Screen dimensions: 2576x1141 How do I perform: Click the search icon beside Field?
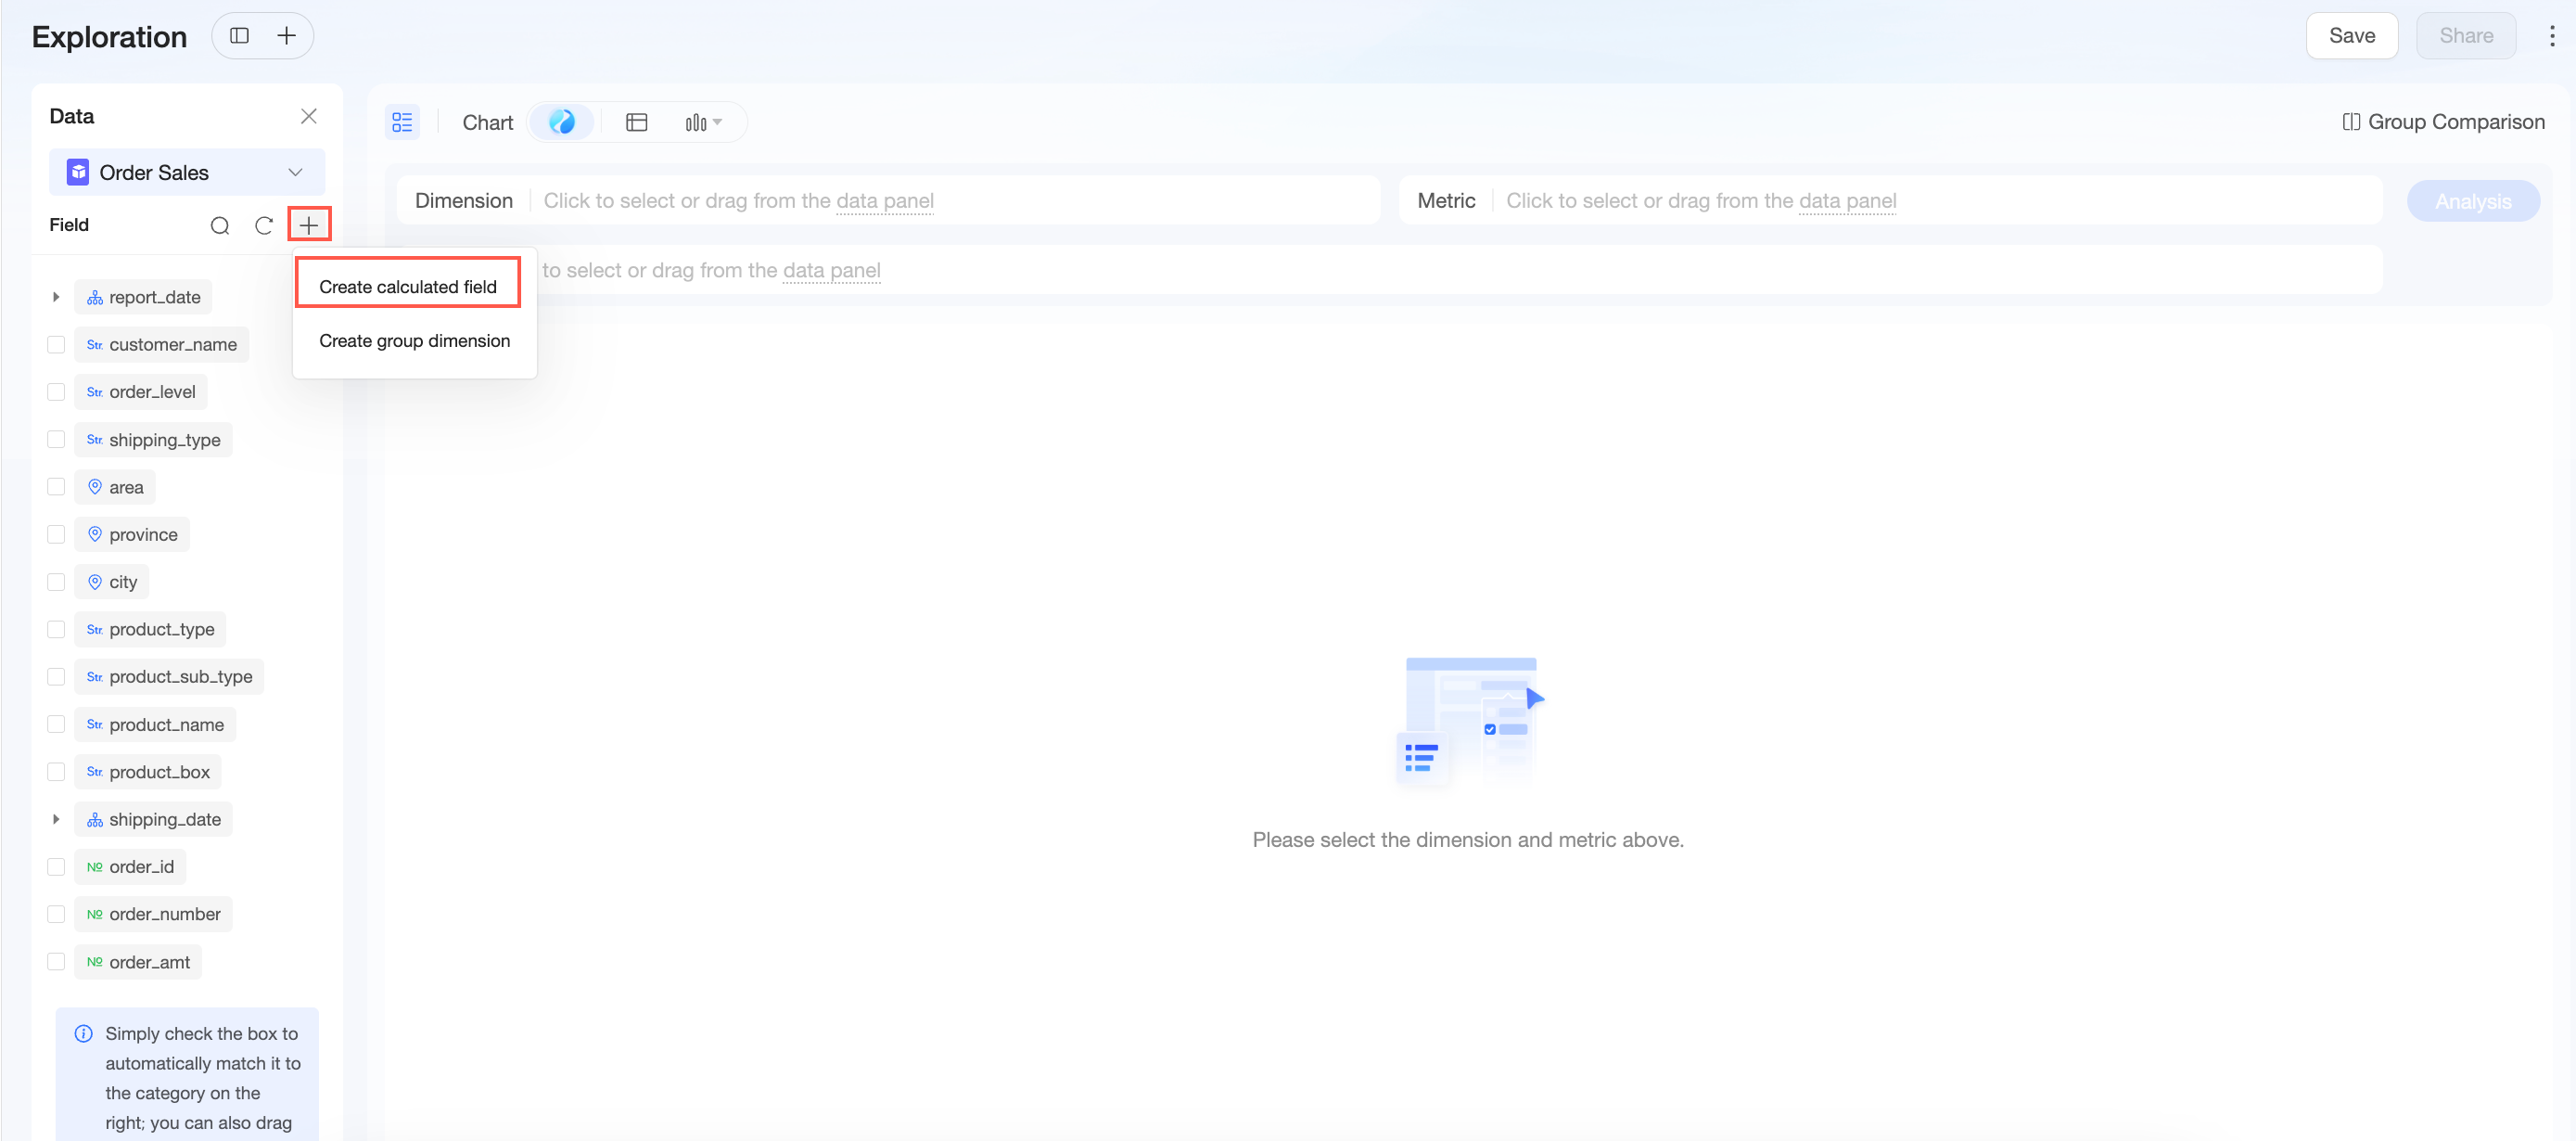(220, 225)
